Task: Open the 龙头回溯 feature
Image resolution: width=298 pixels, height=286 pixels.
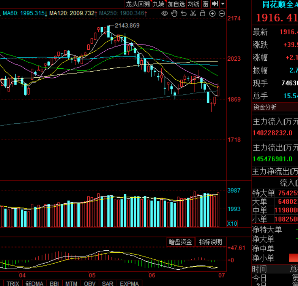Action: click(138, 4)
